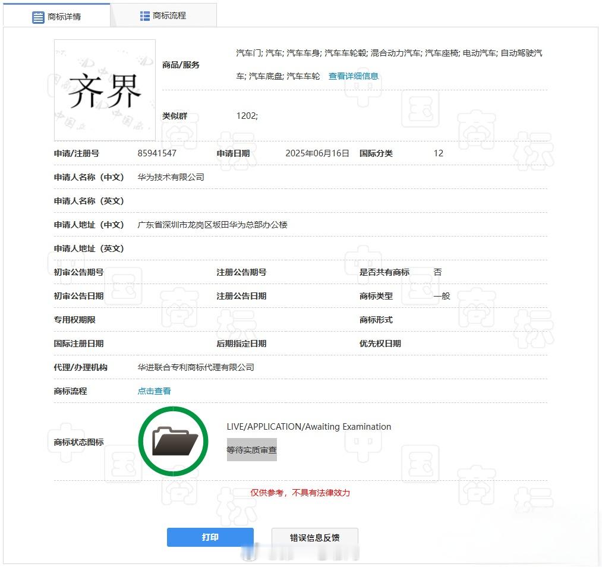Click the 错误信息反馈 feedback button
Screen dimensions: 602x567
314,537
